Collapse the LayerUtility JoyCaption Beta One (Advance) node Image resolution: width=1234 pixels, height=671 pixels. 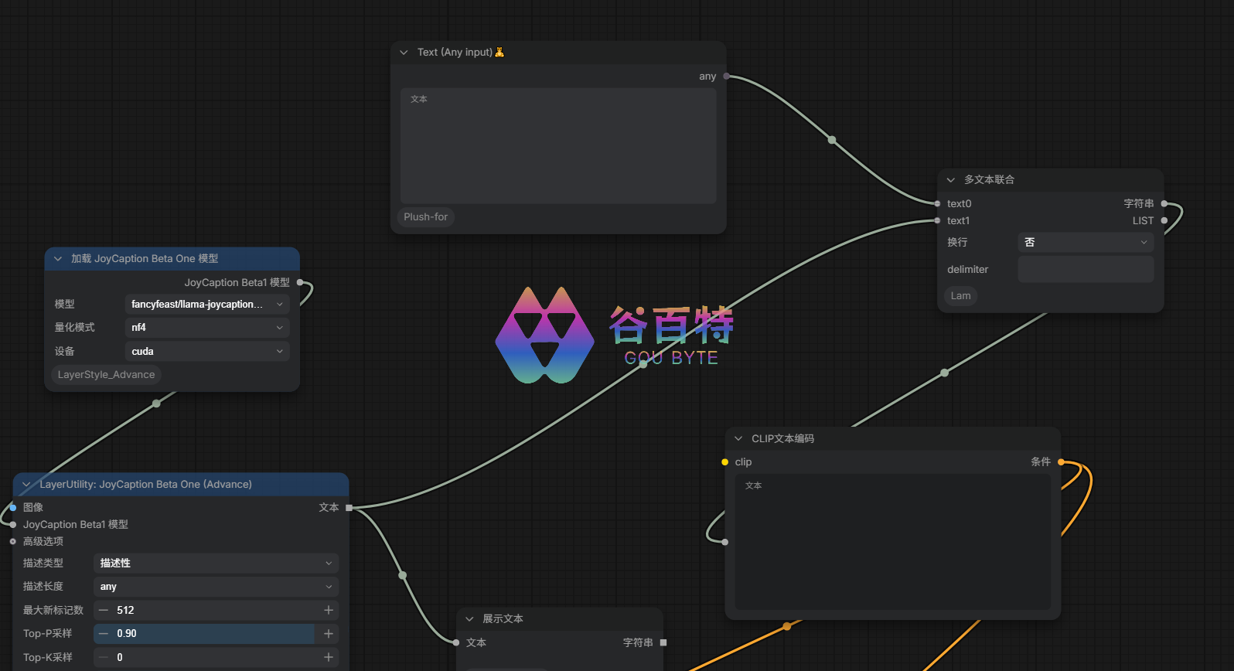click(26, 485)
